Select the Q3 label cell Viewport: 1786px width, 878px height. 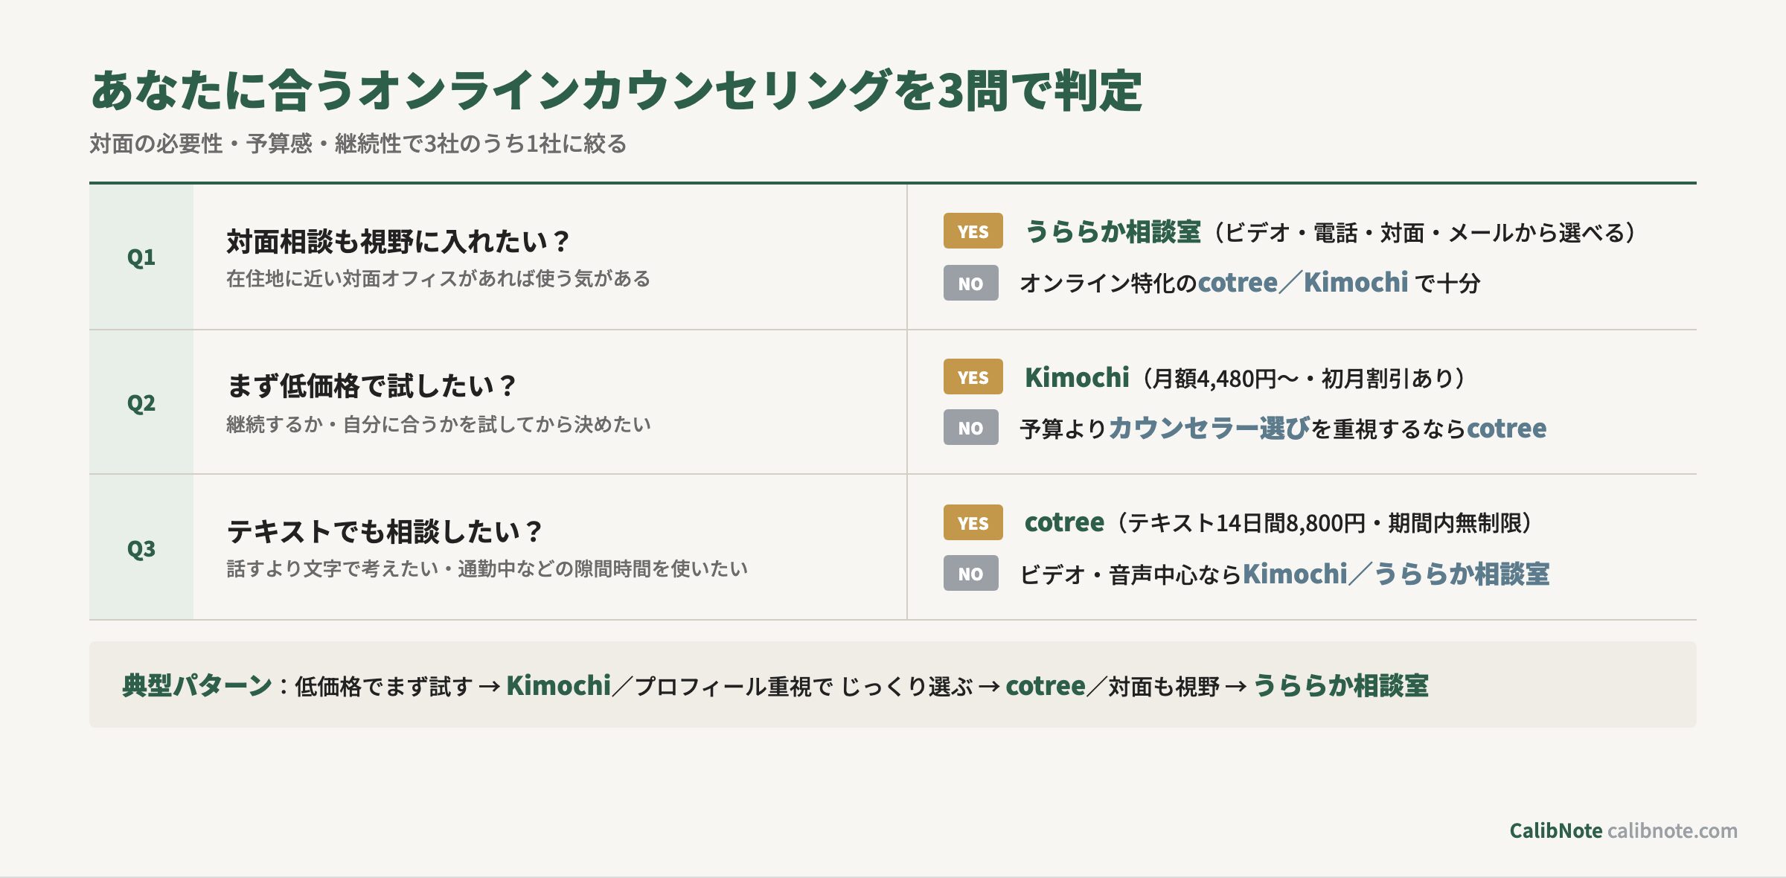pyautogui.click(x=141, y=548)
